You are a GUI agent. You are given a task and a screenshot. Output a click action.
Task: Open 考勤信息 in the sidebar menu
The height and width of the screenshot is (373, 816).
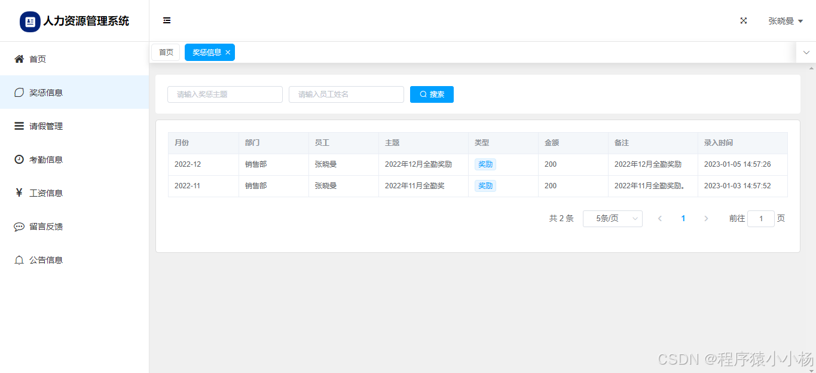[x=74, y=159]
